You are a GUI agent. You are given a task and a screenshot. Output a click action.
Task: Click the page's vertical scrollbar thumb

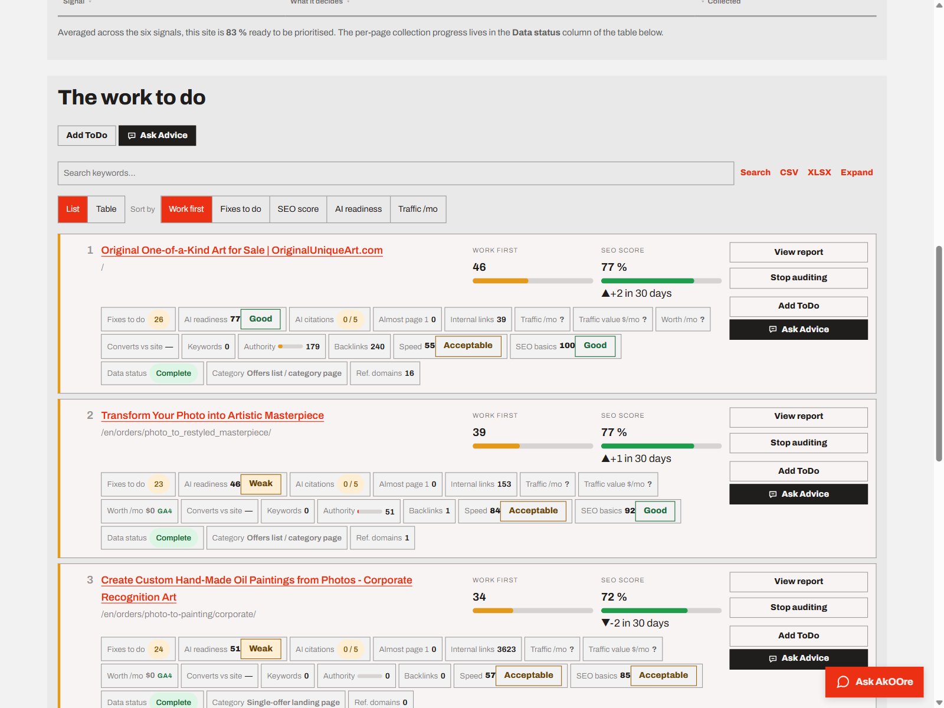(x=939, y=353)
